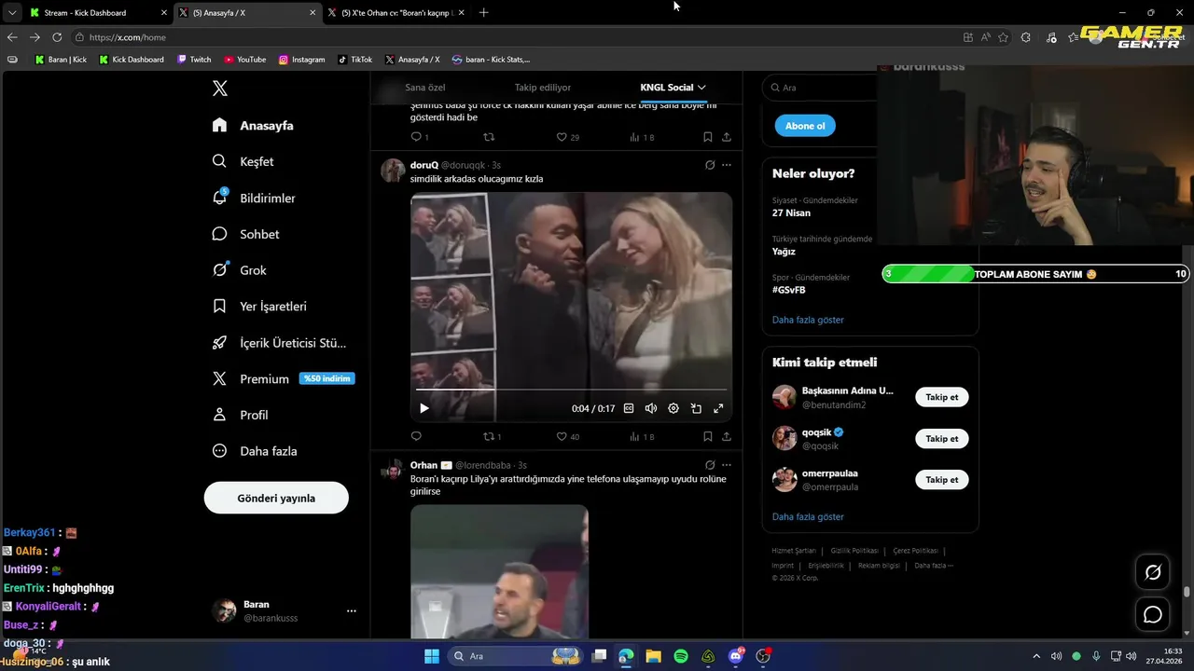
Task: Open the tab search dropdown arrow
Action: (11, 13)
